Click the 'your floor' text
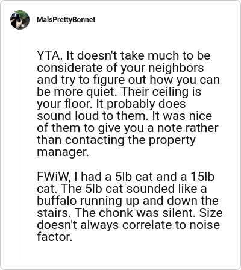Screen dimensions: 241x270 64,104
